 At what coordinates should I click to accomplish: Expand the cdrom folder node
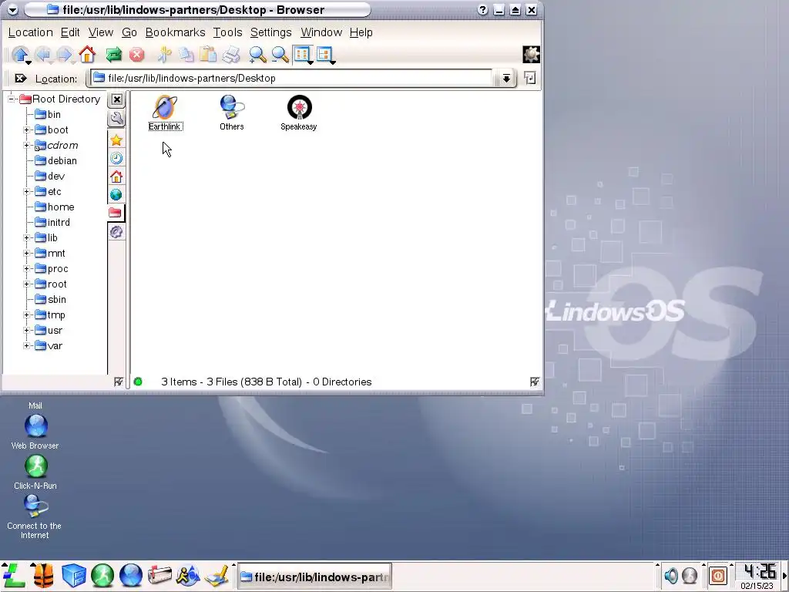click(27, 145)
